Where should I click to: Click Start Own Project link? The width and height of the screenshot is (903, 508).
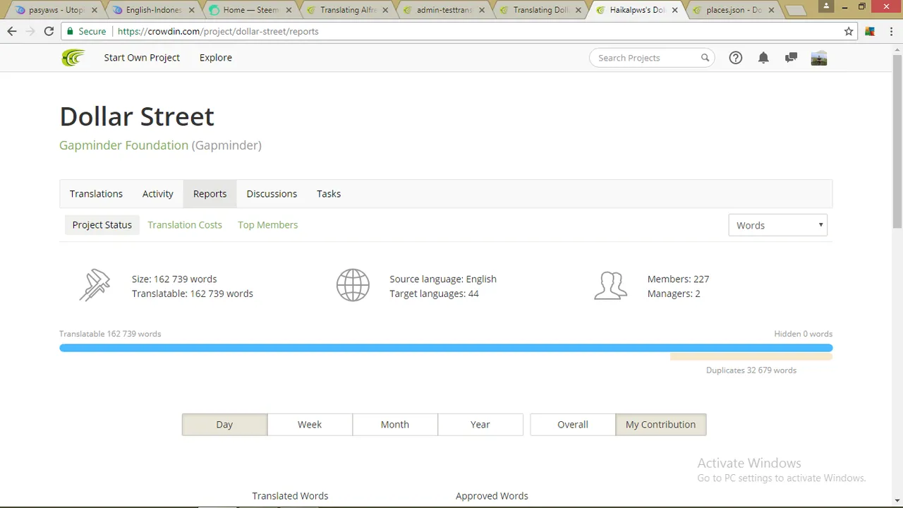pos(142,58)
